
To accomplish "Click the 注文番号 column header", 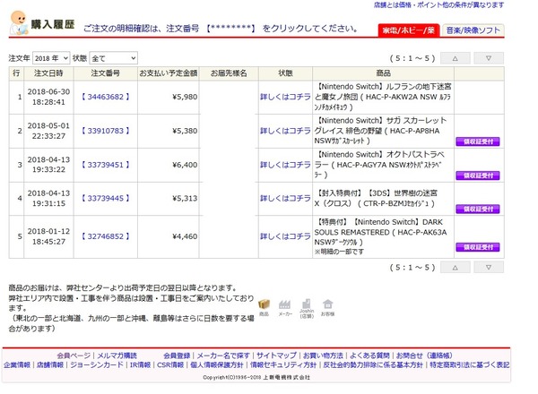I will pos(105,73).
